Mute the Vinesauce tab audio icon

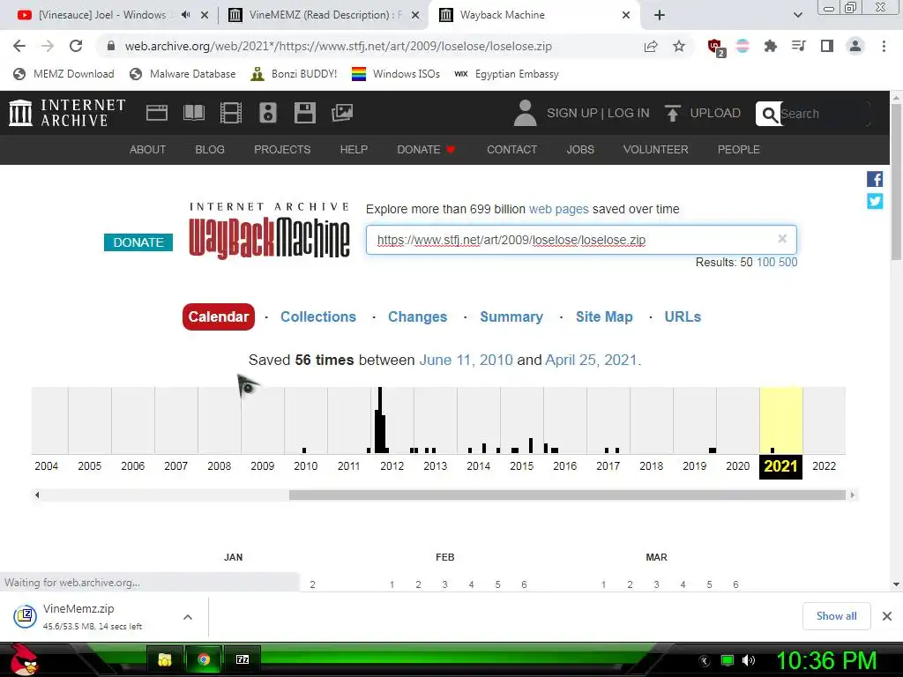point(185,15)
